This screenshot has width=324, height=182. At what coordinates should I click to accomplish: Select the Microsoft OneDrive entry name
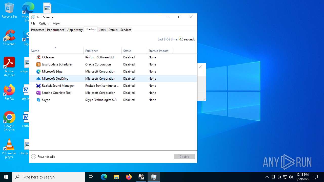tap(55, 79)
